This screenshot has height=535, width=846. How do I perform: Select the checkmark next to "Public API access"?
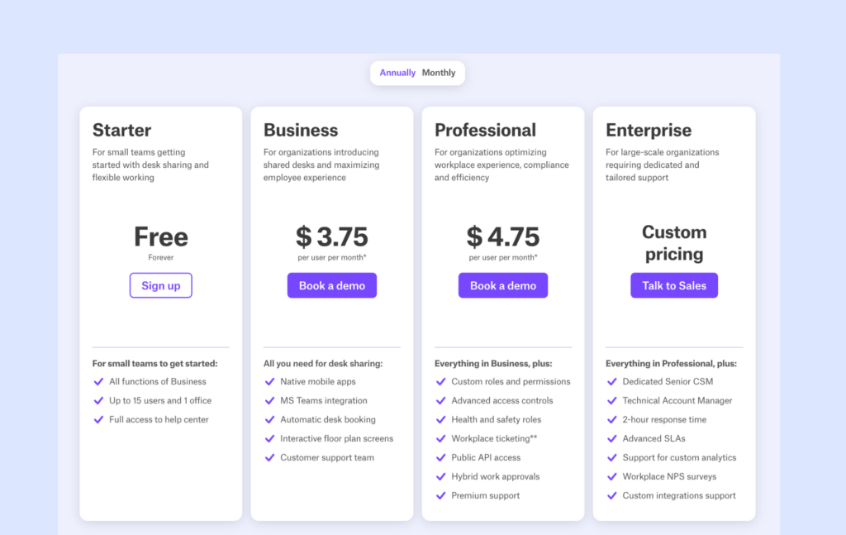(x=441, y=457)
